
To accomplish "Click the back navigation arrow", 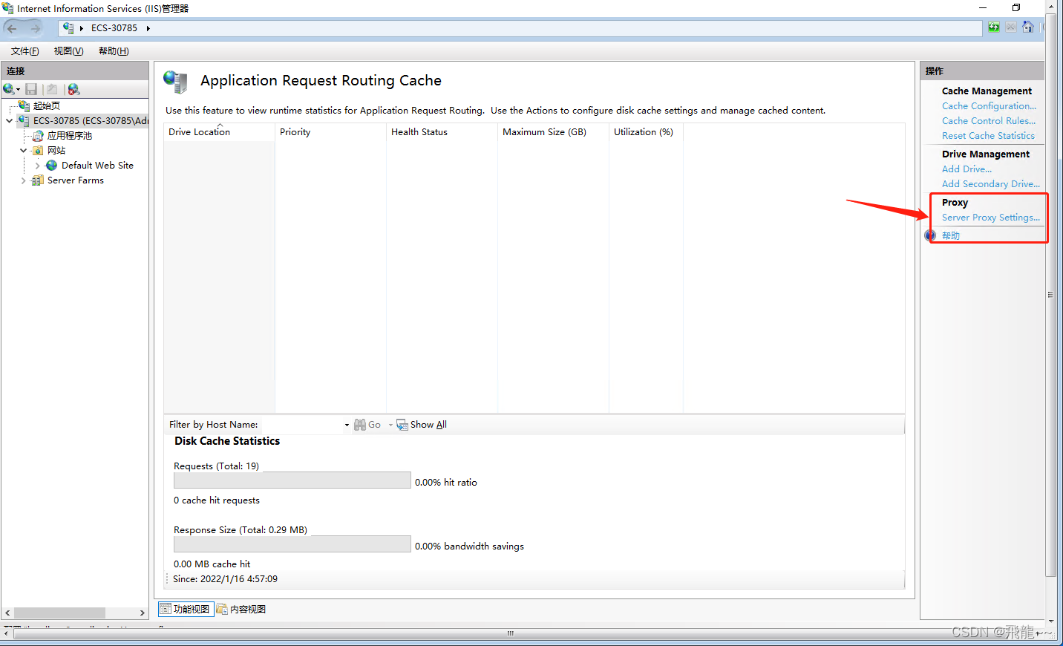I will point(12,28).
